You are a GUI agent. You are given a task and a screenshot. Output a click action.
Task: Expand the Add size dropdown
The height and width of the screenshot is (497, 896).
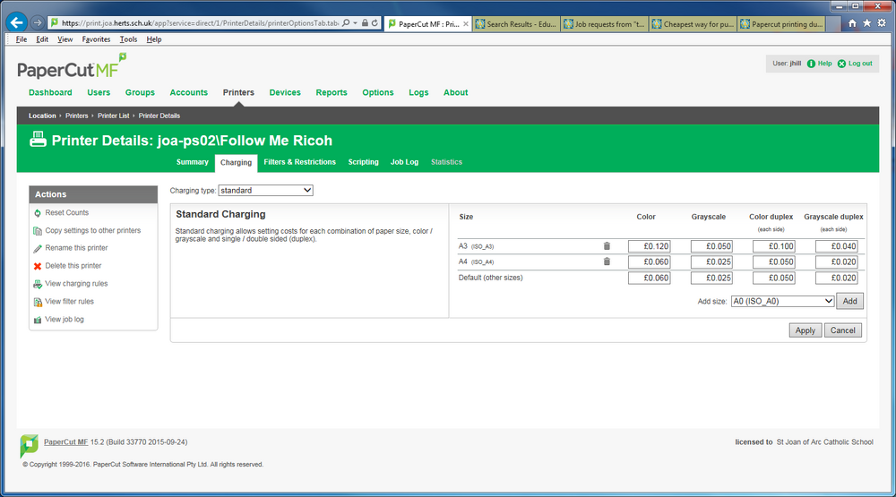pos(782,301)
